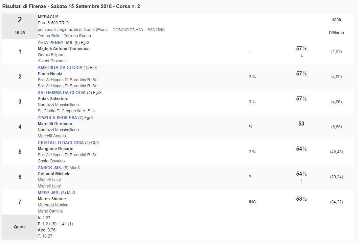The width and height of the screenshot is (361, 247).
Task: Open the MERS -MS- horse link
Action: (48, 193)
